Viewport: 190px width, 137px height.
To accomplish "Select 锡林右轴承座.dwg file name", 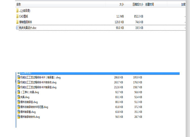I will coord(29,102).
